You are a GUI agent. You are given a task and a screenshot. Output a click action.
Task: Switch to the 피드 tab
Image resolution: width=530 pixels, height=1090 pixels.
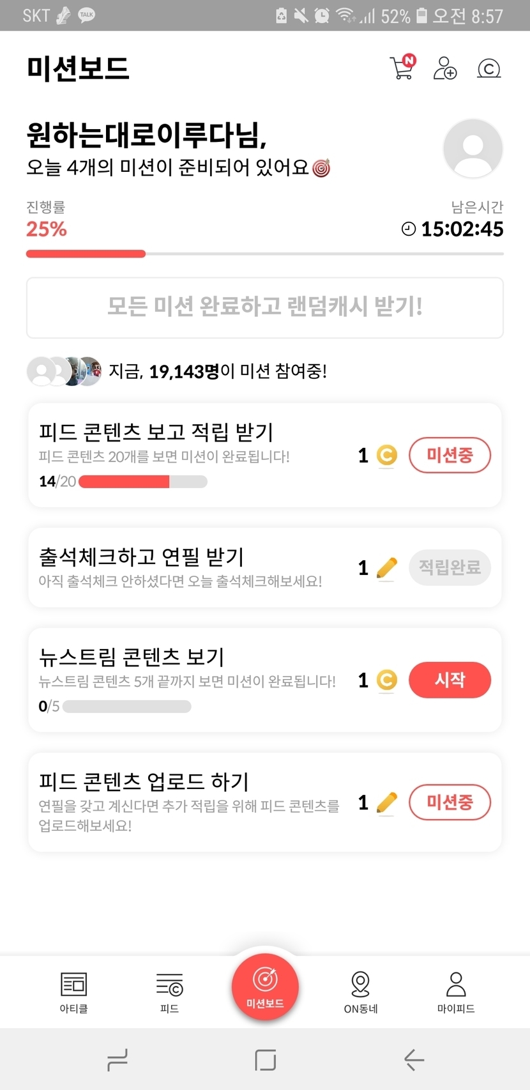[169, 992]
